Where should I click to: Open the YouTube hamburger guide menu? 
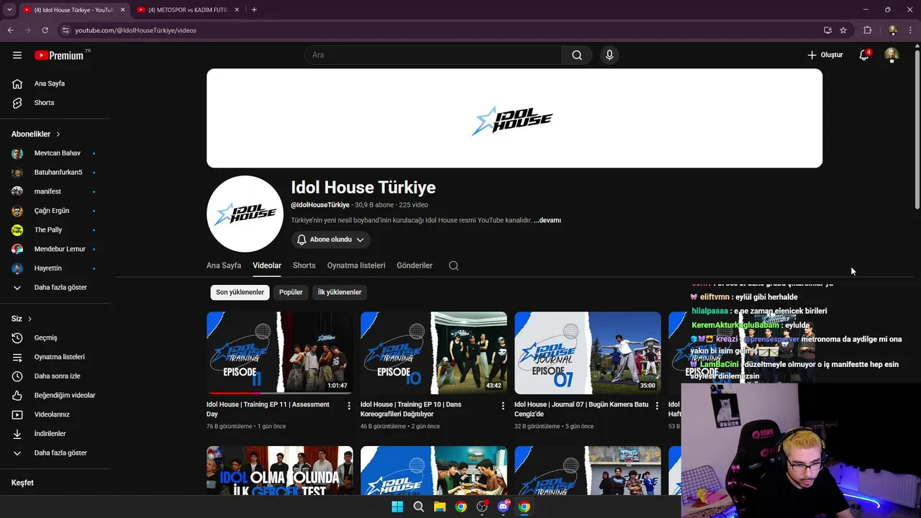click(x=17, y=55)
